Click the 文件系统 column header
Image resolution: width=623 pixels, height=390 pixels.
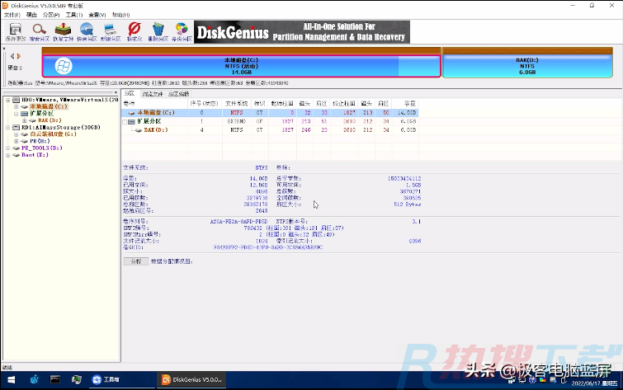click(236, 103)
